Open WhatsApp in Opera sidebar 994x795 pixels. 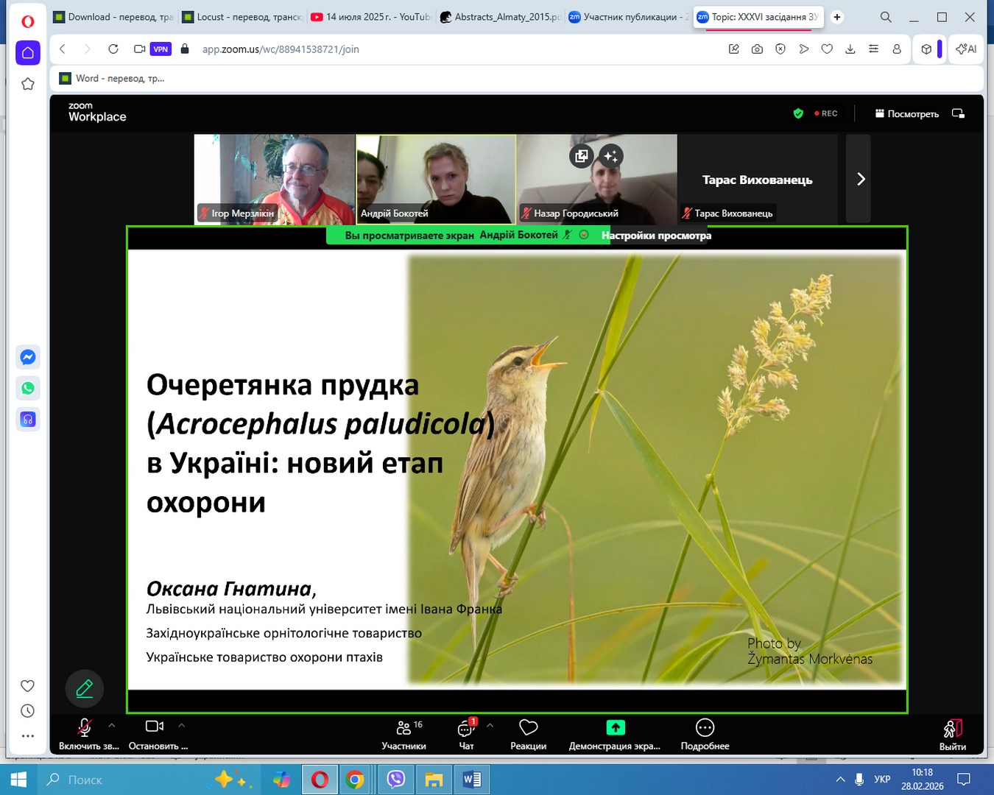coord(28,388)
